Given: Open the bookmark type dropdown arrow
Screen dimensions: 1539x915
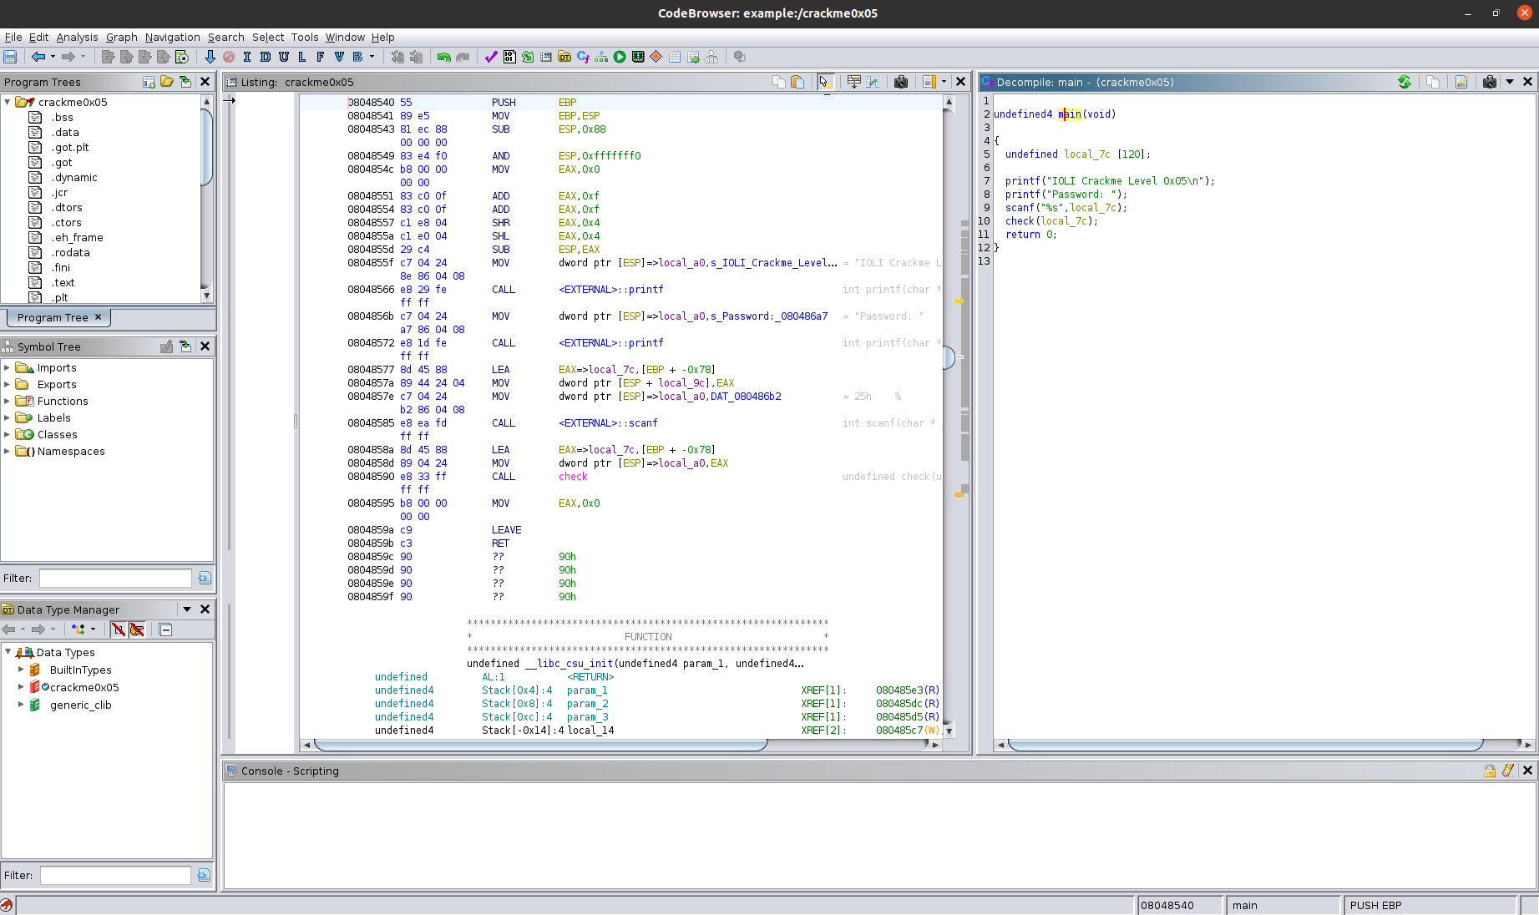Looking at the screenshot, I should (372, 57).
